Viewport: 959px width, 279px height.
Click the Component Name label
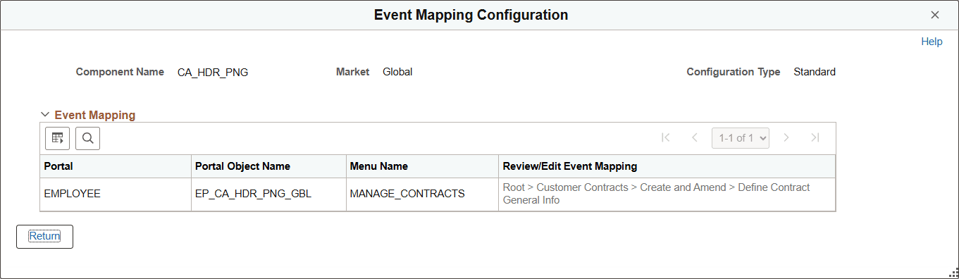[x=120, y=72]
